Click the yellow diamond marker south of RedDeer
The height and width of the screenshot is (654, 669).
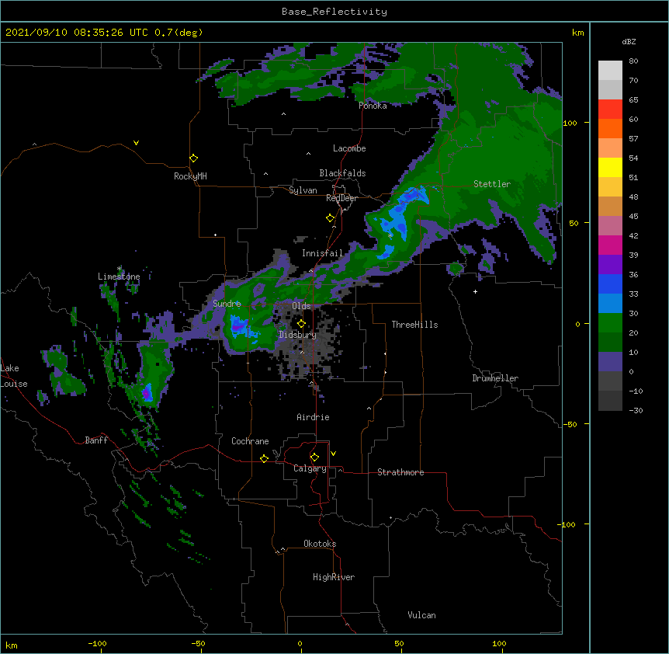[331, 218]
